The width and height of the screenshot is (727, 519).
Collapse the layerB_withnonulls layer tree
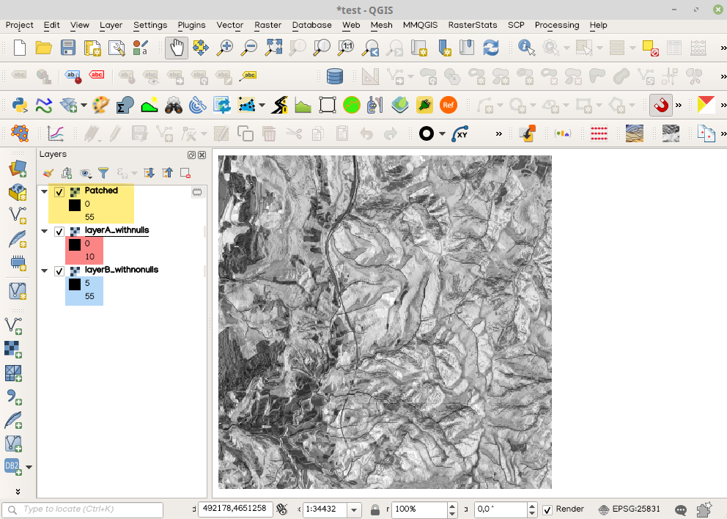click(x=45, y=271)
